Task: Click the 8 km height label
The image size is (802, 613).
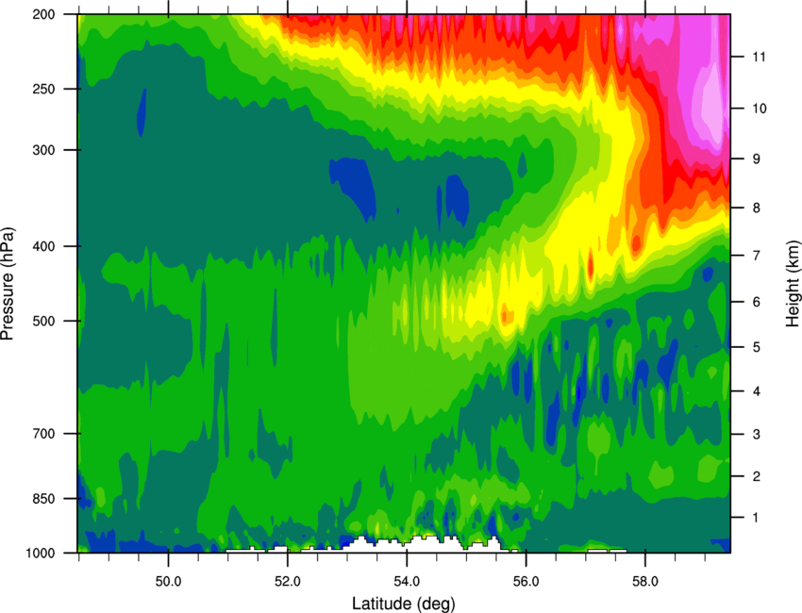Action: pos(757,207)
